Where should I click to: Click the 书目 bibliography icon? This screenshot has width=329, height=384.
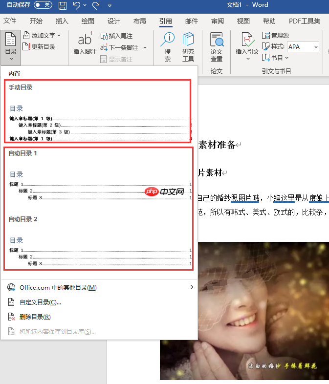[x=266, y=58]
